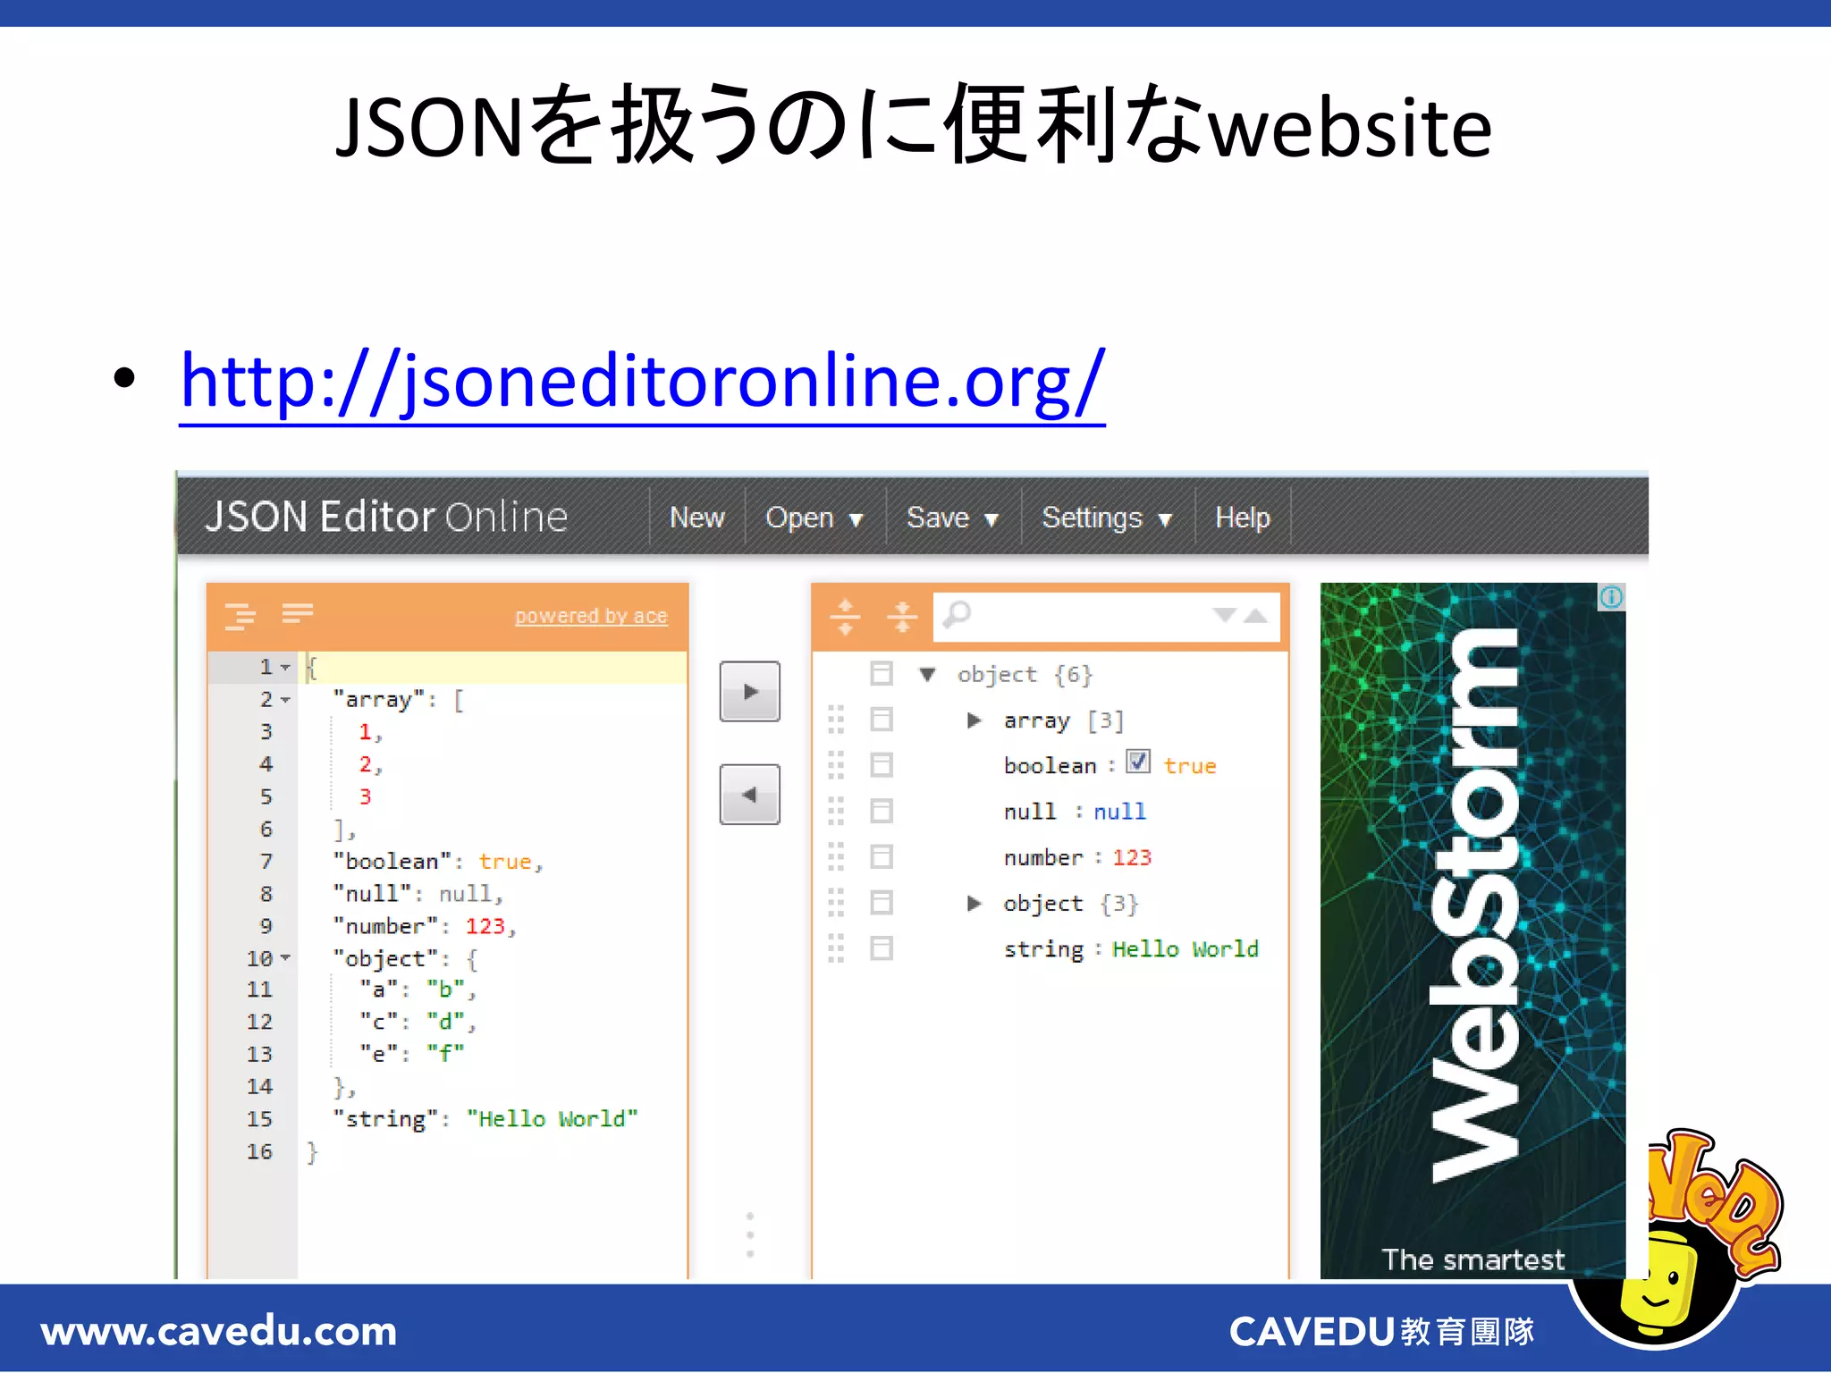Open the Save dropdown menu
Image resolution: width=1831 pixels, height=1373 pixels.
point(953,518)
